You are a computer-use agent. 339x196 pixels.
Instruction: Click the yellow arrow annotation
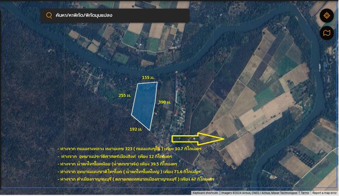pyautogui.click(x=198, y=139)
